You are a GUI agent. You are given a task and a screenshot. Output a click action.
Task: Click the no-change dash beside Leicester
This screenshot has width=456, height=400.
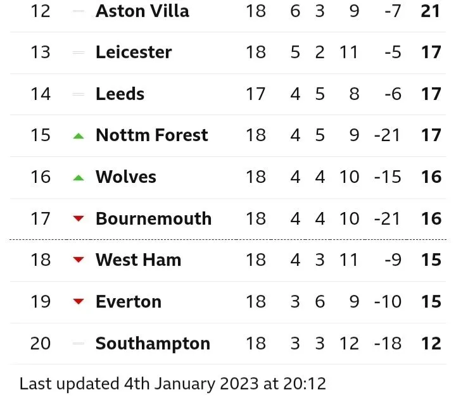(x=79, y=53)
